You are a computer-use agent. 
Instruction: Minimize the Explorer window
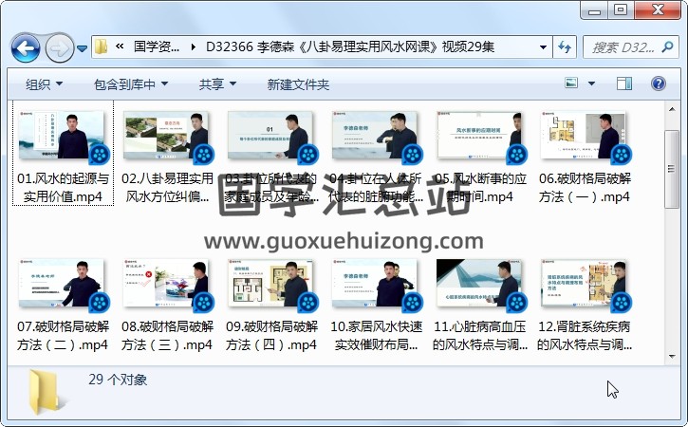pyautogui.click(x=594, y=10)
